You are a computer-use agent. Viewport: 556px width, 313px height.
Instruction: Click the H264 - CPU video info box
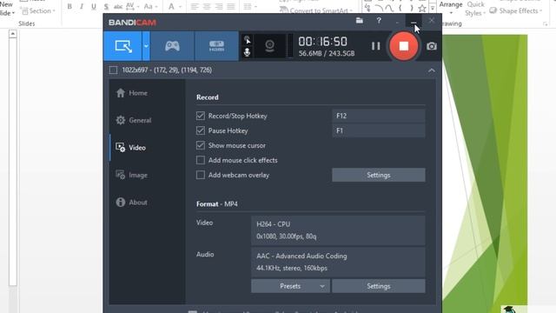point(338,230)
